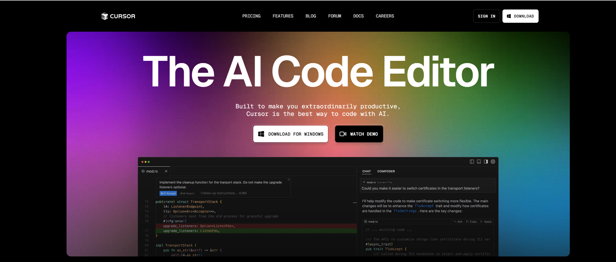Open the TlsSettings code reference link
The image size is (616, 262).
405,211
